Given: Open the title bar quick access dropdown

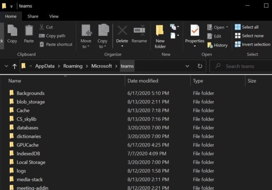Looking at the screenshot, I should (11, 6).
